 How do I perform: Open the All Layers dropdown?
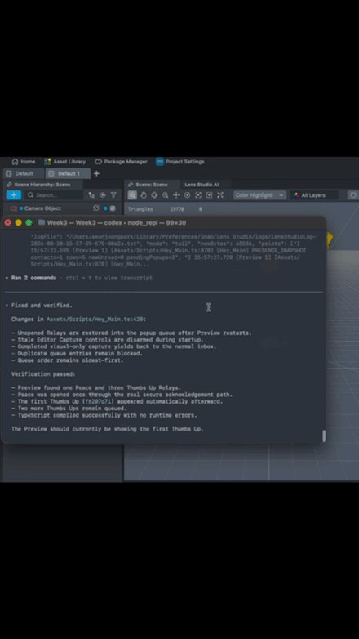[x=313, y=195]
